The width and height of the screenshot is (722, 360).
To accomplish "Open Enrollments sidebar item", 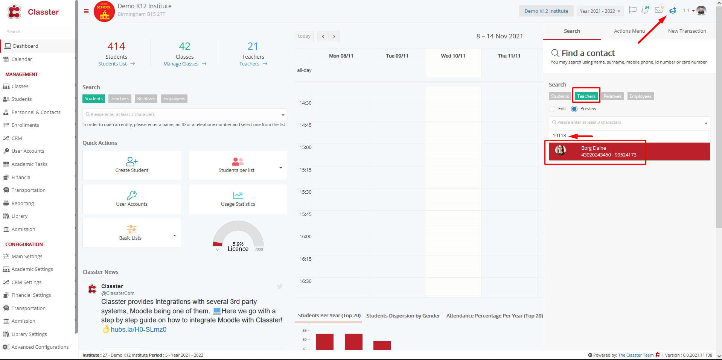I will tap(25, 125).
